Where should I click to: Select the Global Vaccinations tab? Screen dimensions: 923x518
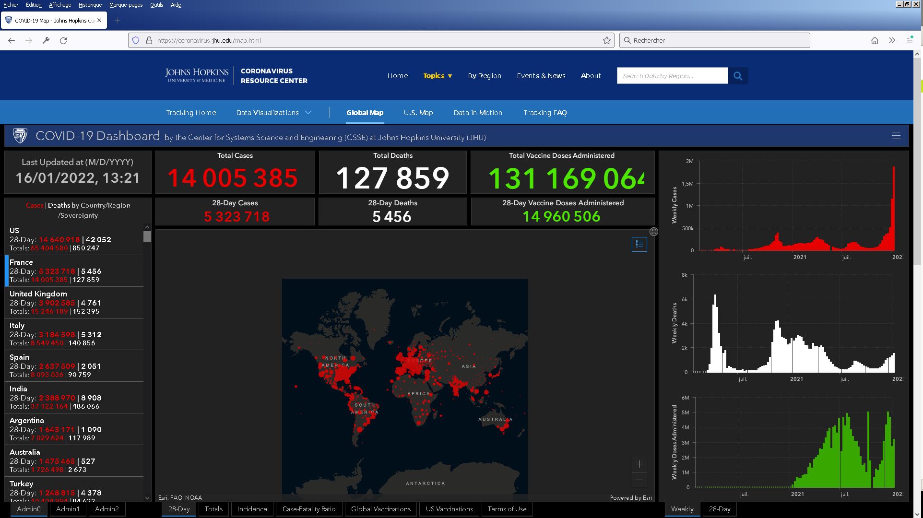381,509
